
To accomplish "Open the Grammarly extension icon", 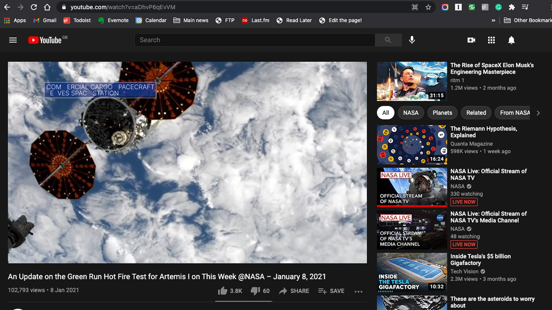I will pyautogui.click(x=499, y=7).
